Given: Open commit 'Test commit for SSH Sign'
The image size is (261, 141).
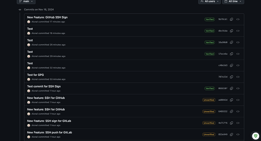Looking at the screenshot, I should coord(44,86).
